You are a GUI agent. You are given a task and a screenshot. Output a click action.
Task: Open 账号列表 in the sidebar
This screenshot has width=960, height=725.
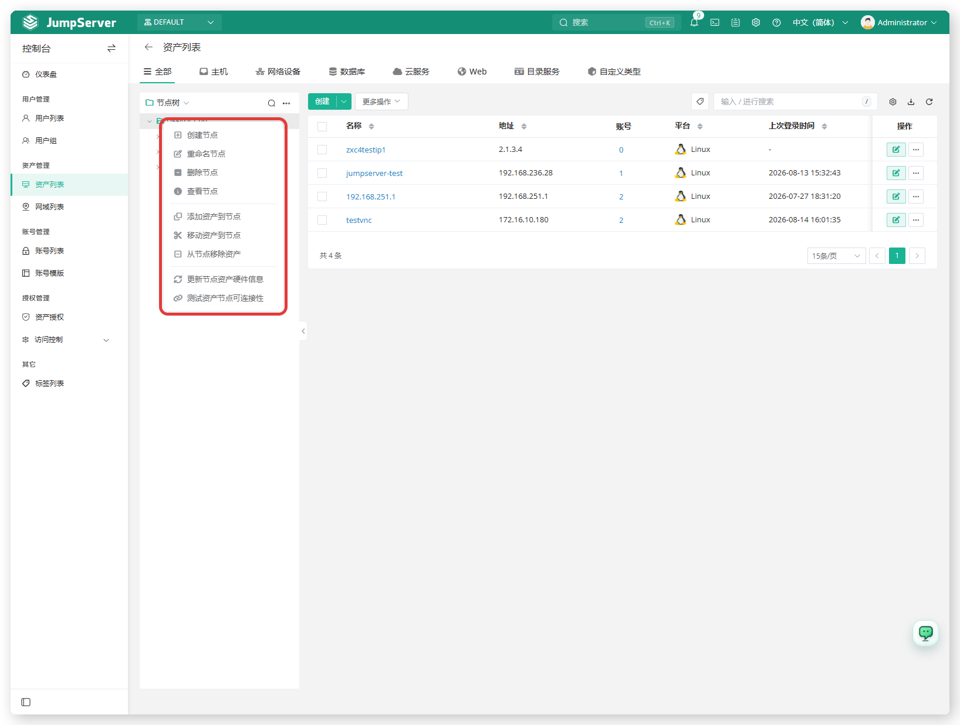coord(49,251)
